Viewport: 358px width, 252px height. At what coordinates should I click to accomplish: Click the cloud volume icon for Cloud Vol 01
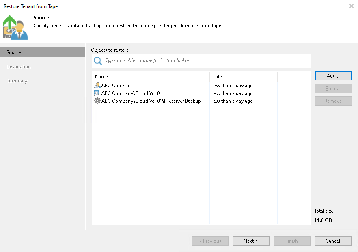point(97,93)
